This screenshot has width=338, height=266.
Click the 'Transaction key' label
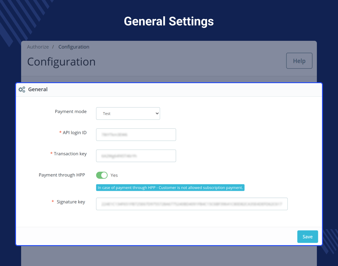pyautogui.click(x=70, y=154)
